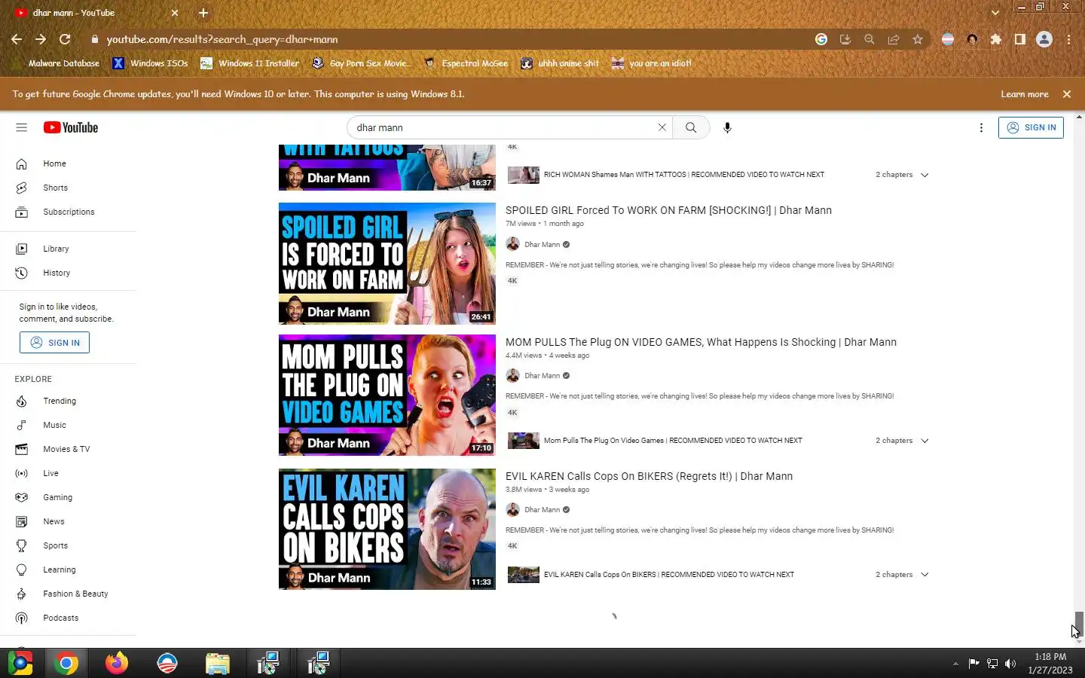Image resolution: width=1085 pixels, height=678 pixels.
Task: Click the Podcasts icon in sidebar
Action: pos(22,618)
